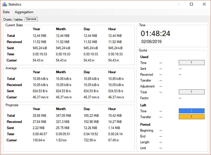Image resolution: width=211 pixels, height=155 pixels.
Task: Click the Used Received label in Quota
Action: click(x=146, y=75)
